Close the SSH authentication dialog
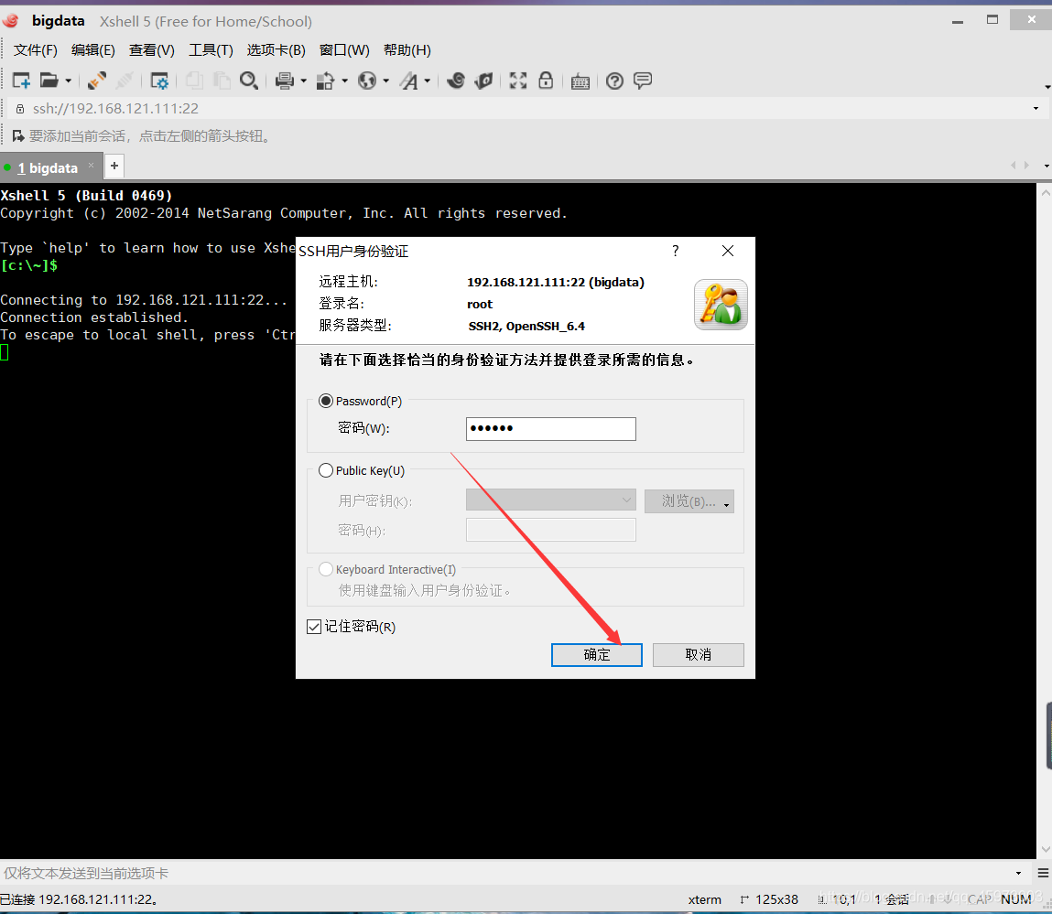1052x914 pixels. click(x=728, y=251)
